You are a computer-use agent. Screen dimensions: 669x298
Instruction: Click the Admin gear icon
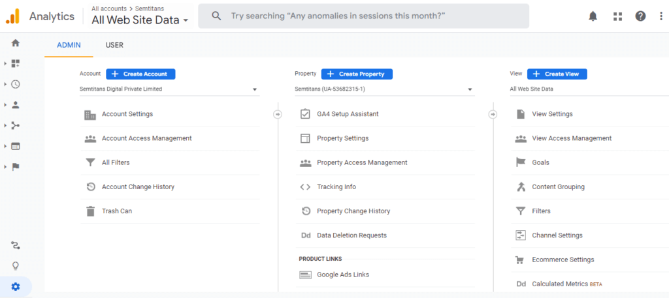[x=16, y=286]
